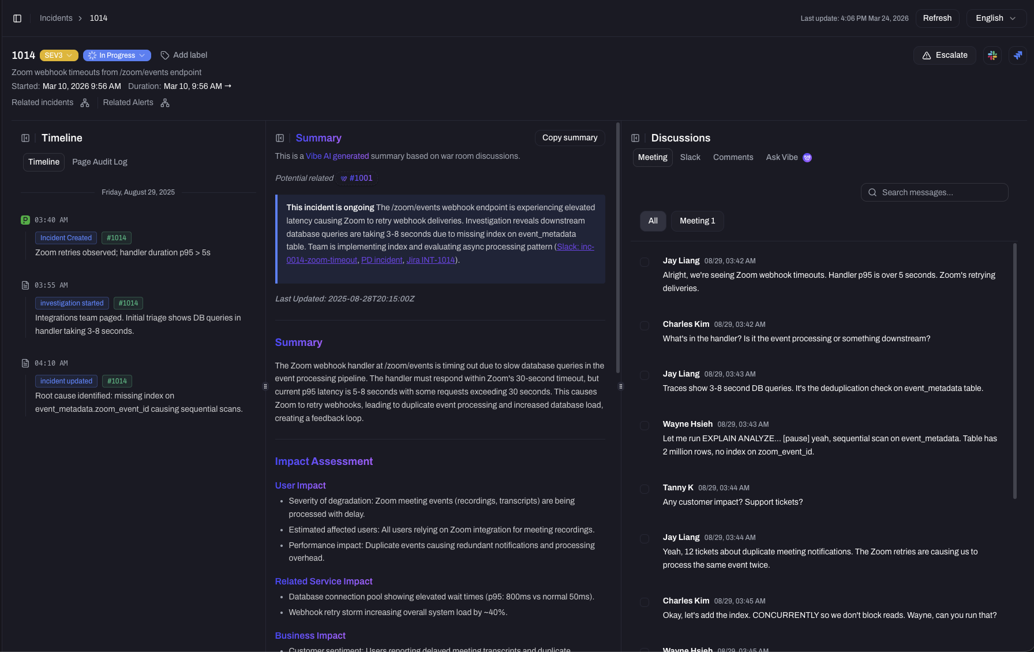Click the PagerDuty icon at 03:40 AM
Image resolution: width=1034 pixels, height=652 pixels.
tap(25, 220)
